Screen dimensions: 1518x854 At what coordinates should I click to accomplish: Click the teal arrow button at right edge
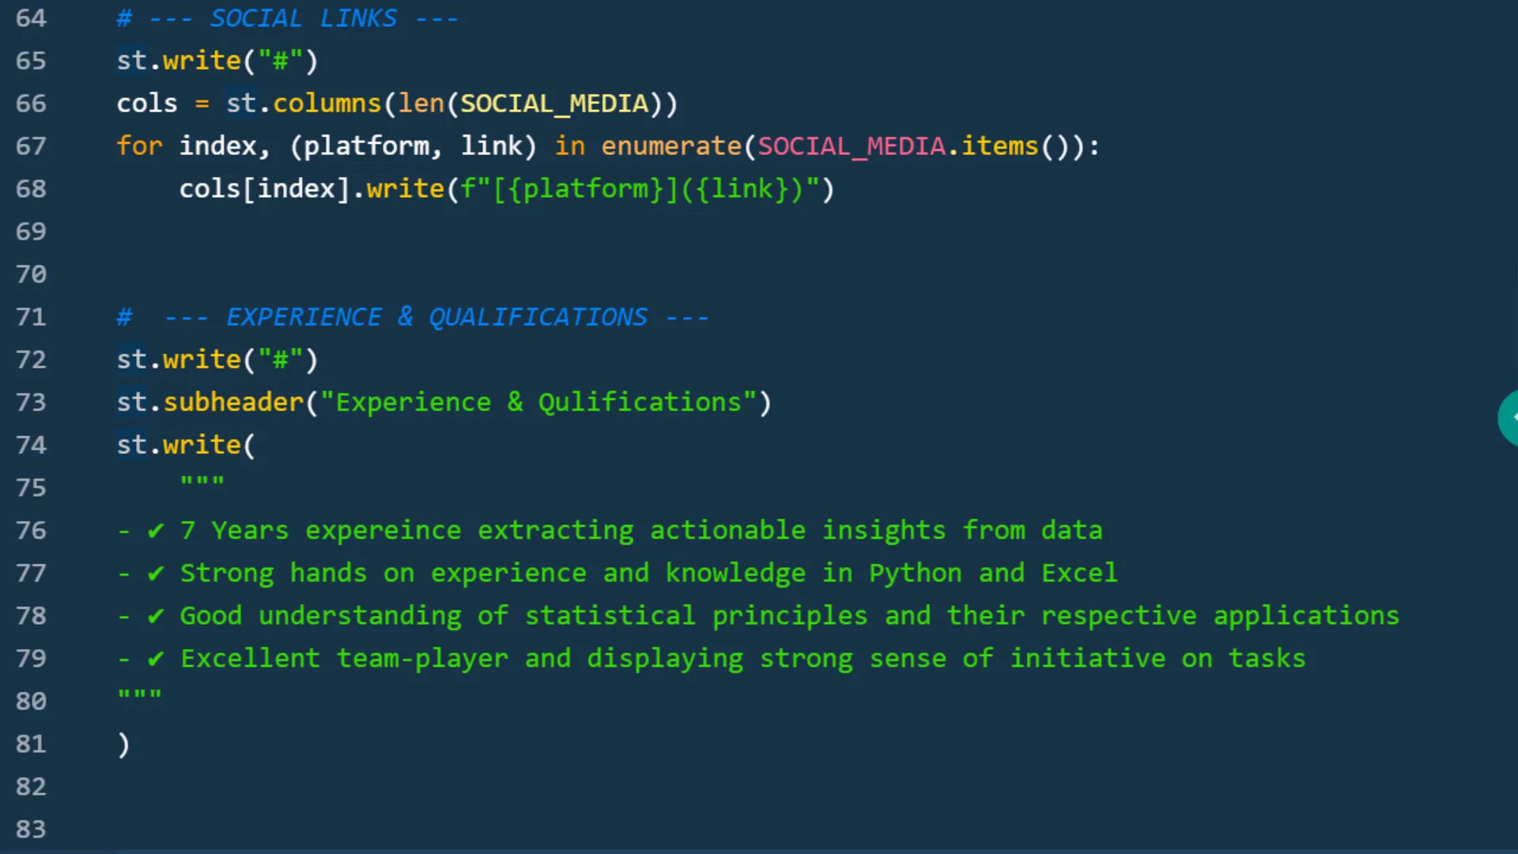click(1509, 417)
